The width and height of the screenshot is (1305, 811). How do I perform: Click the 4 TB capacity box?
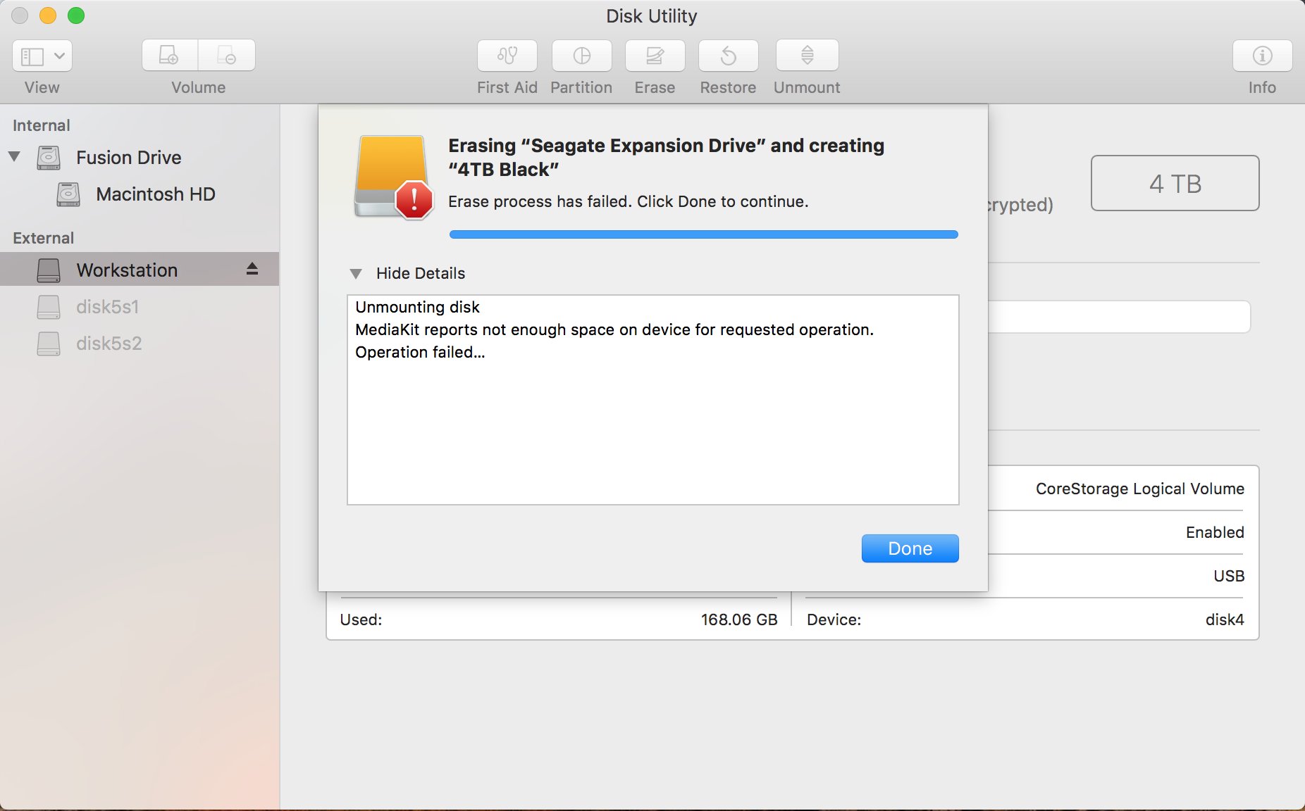tap(1175, 183)
